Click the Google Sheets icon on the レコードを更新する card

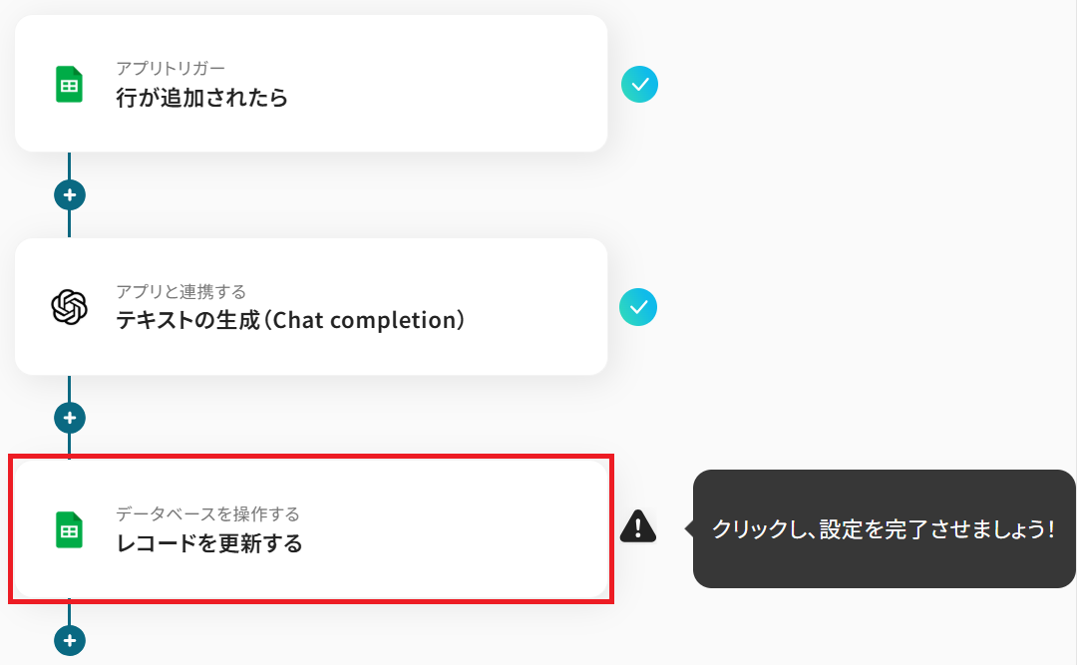click(x=69, y=529)
